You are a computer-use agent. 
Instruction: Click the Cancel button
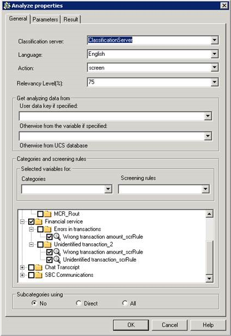point(170,325)
